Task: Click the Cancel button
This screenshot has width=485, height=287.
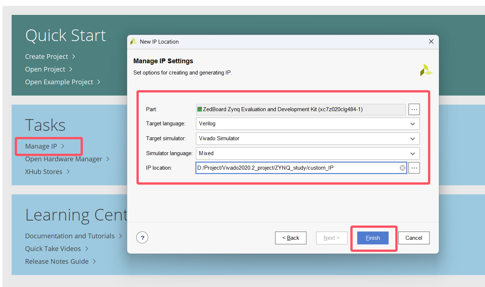Action: click(x=414, y=238)
